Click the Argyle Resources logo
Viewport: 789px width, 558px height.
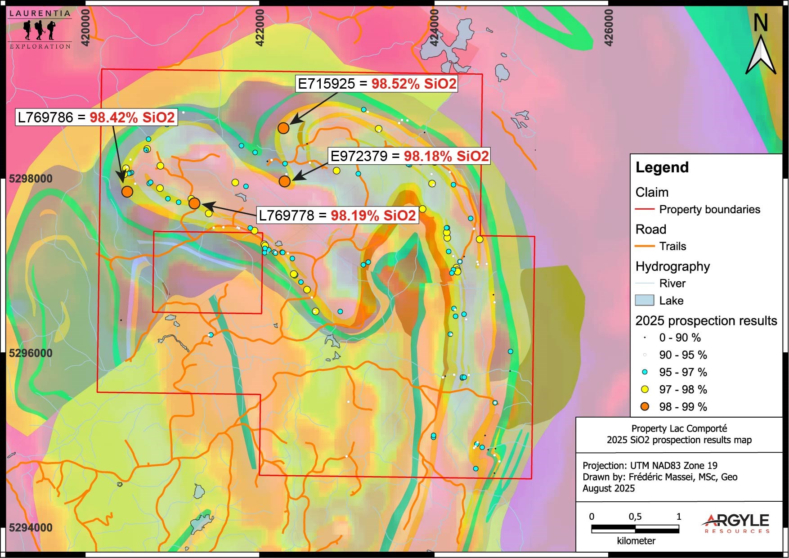(735, 523)
